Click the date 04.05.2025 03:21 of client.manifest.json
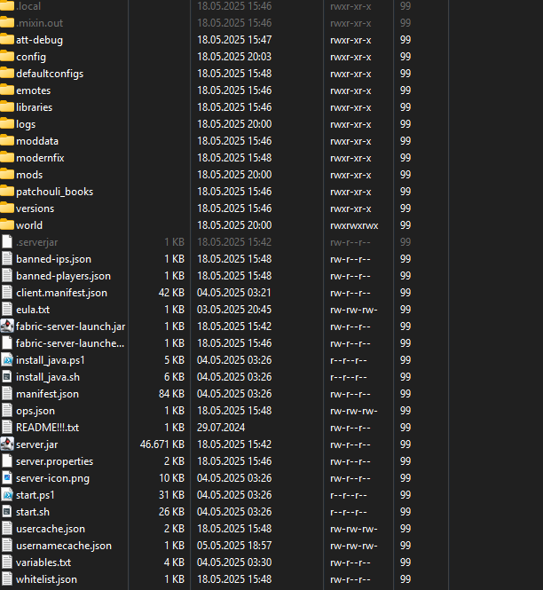 coord(234,293)
